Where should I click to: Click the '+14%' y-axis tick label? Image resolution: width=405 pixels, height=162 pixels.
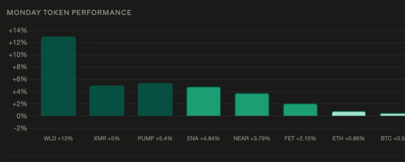[x=18, y=31]
